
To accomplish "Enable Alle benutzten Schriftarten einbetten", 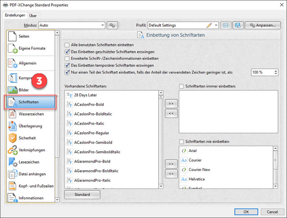I will [x=67, y=45].
